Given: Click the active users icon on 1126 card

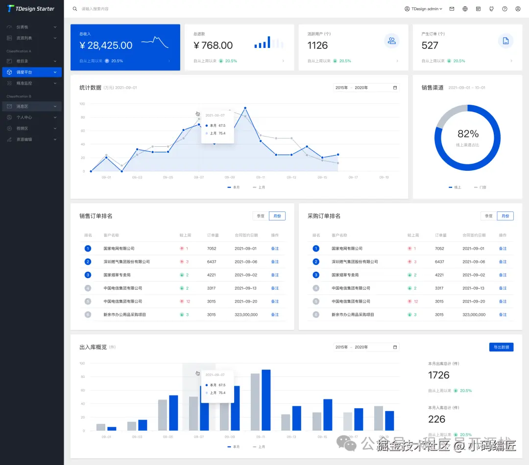Looking at the screenshot, I should (391, 41).
